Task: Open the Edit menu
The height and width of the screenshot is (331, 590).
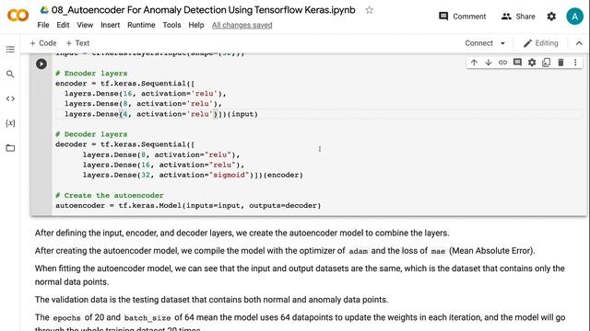Action: tap(63, 25)
